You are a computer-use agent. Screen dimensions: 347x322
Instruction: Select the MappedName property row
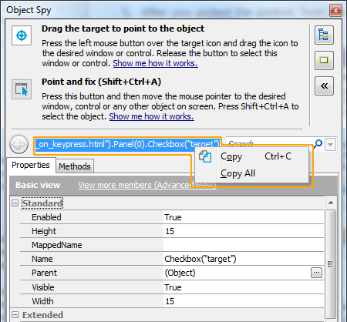click(x=172, y=245)
